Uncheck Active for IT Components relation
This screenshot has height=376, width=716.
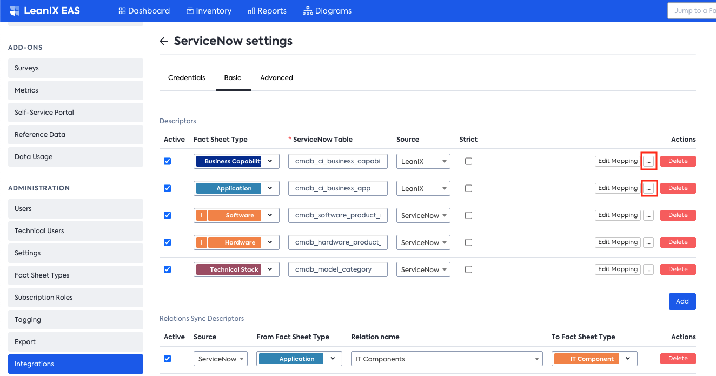tap(168, 359)
